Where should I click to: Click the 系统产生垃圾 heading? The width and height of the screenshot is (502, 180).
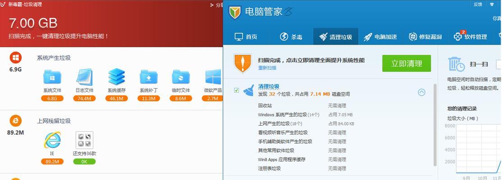[x=54, y=58]
